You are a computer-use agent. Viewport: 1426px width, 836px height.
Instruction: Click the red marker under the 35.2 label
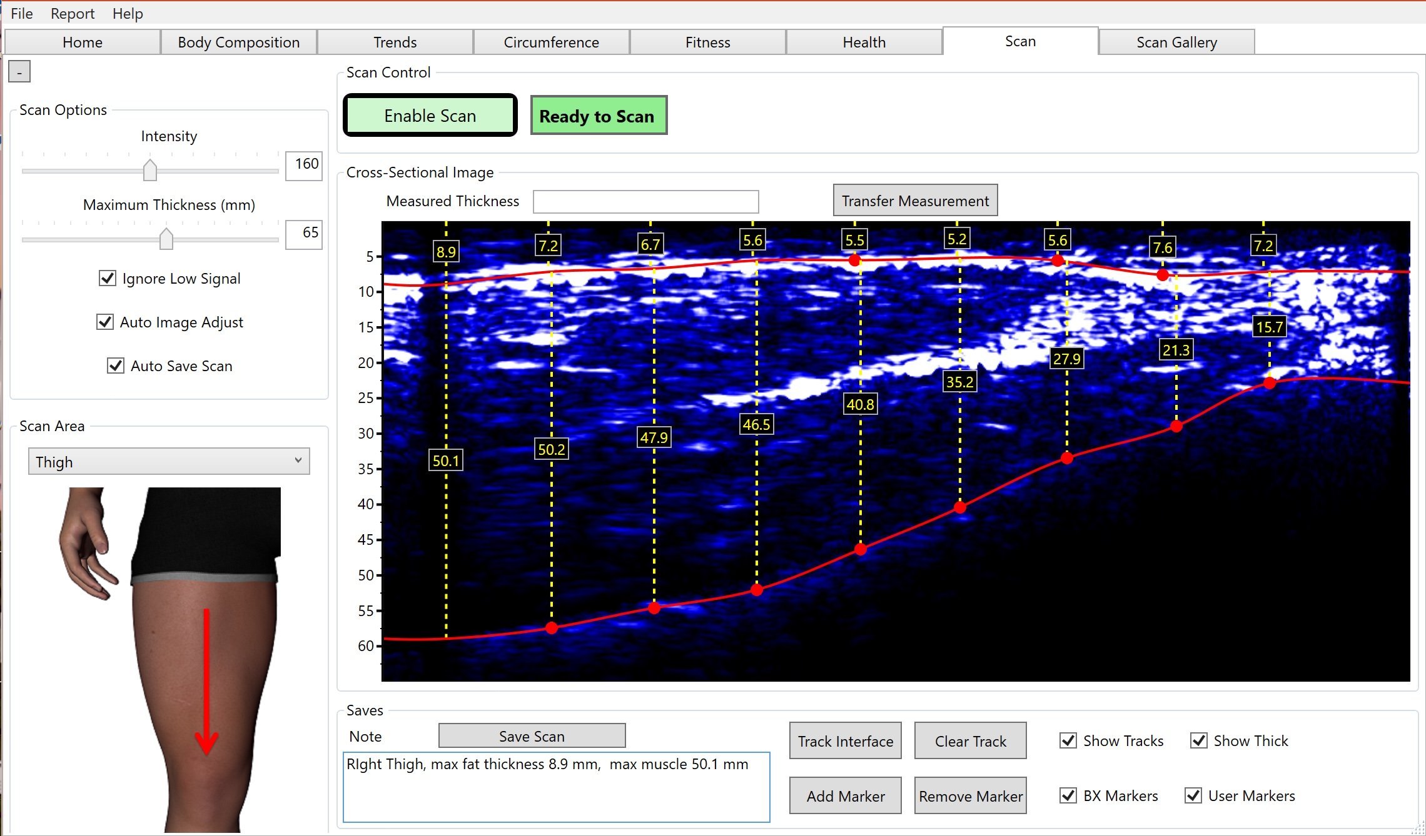pos(960,507)
